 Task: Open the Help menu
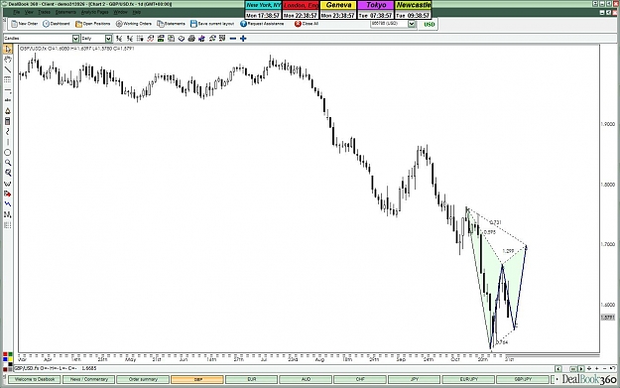pyautogui.click(x=137, y=12)
